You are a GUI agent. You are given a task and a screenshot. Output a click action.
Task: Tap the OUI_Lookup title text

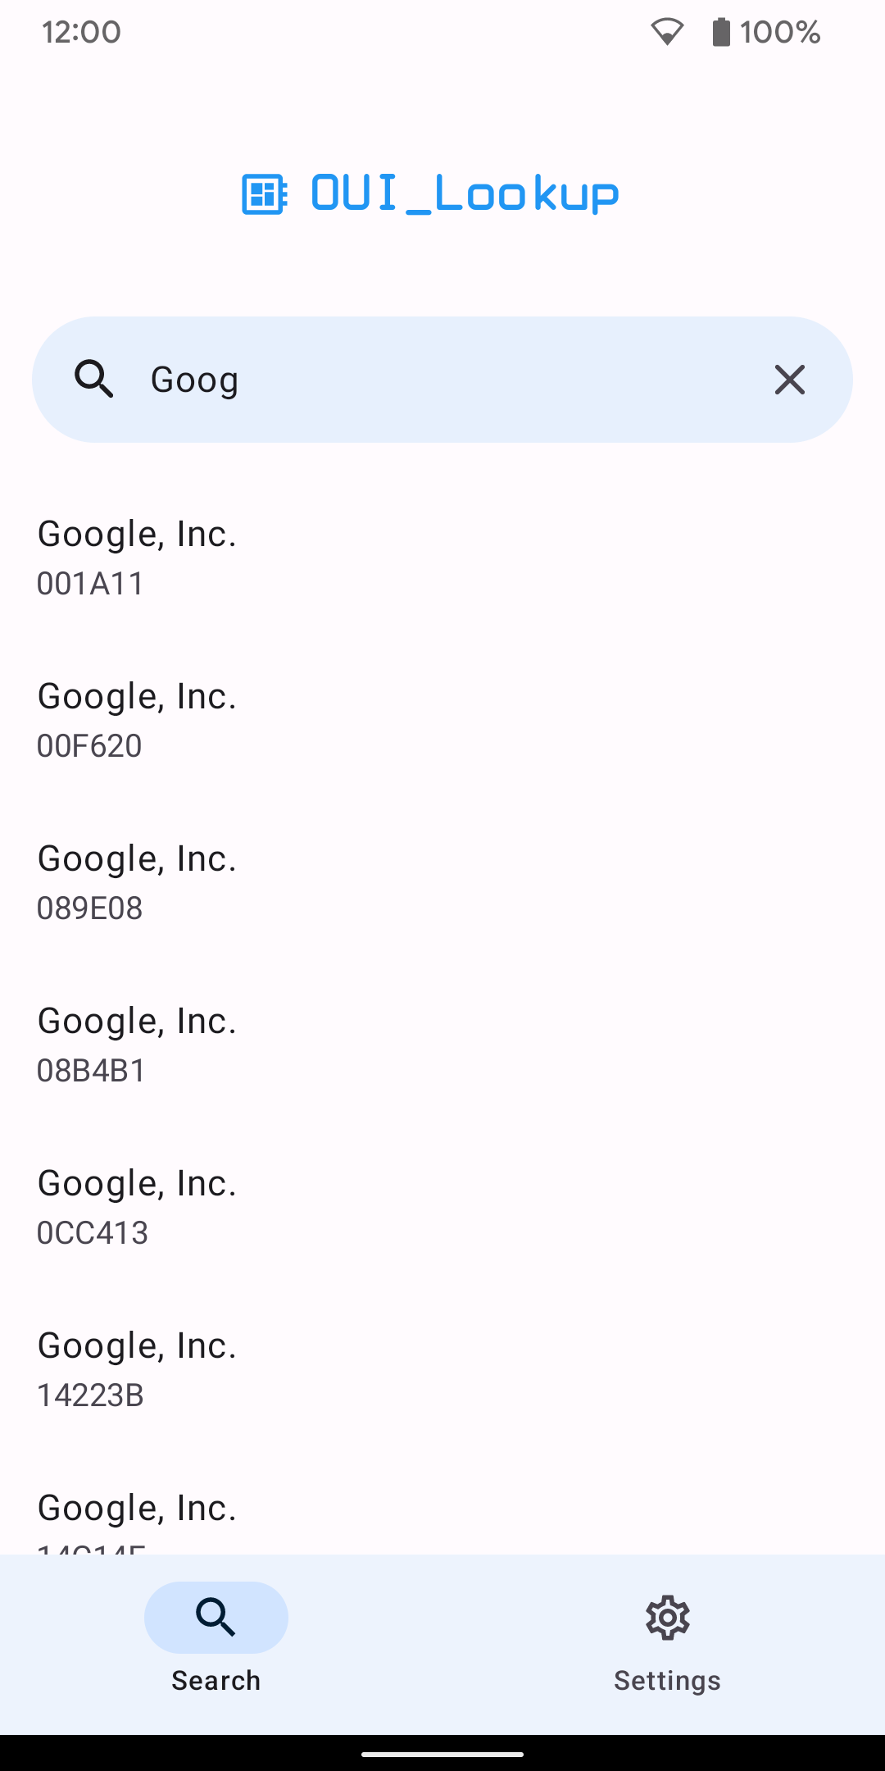465,194
